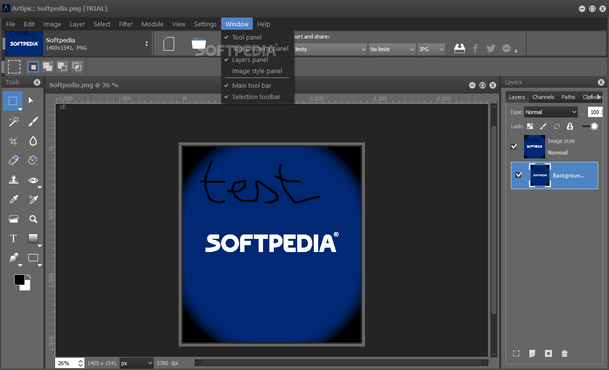609x370 pixels.
Task: Select the move arrow tool
Action: coord(33,101)
